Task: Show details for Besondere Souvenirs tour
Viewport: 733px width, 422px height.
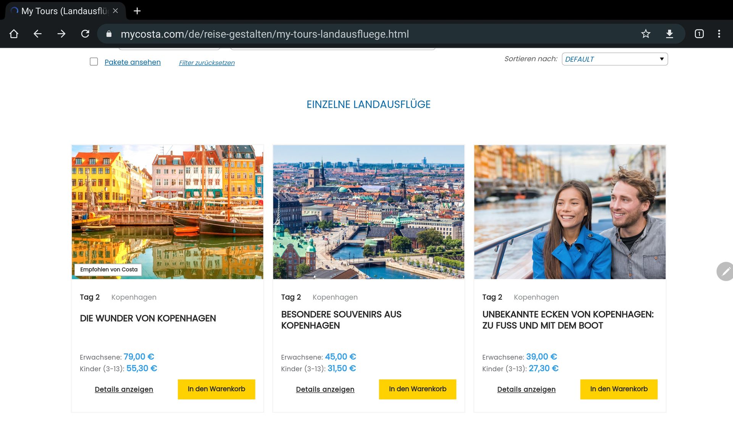Action: 325,389
